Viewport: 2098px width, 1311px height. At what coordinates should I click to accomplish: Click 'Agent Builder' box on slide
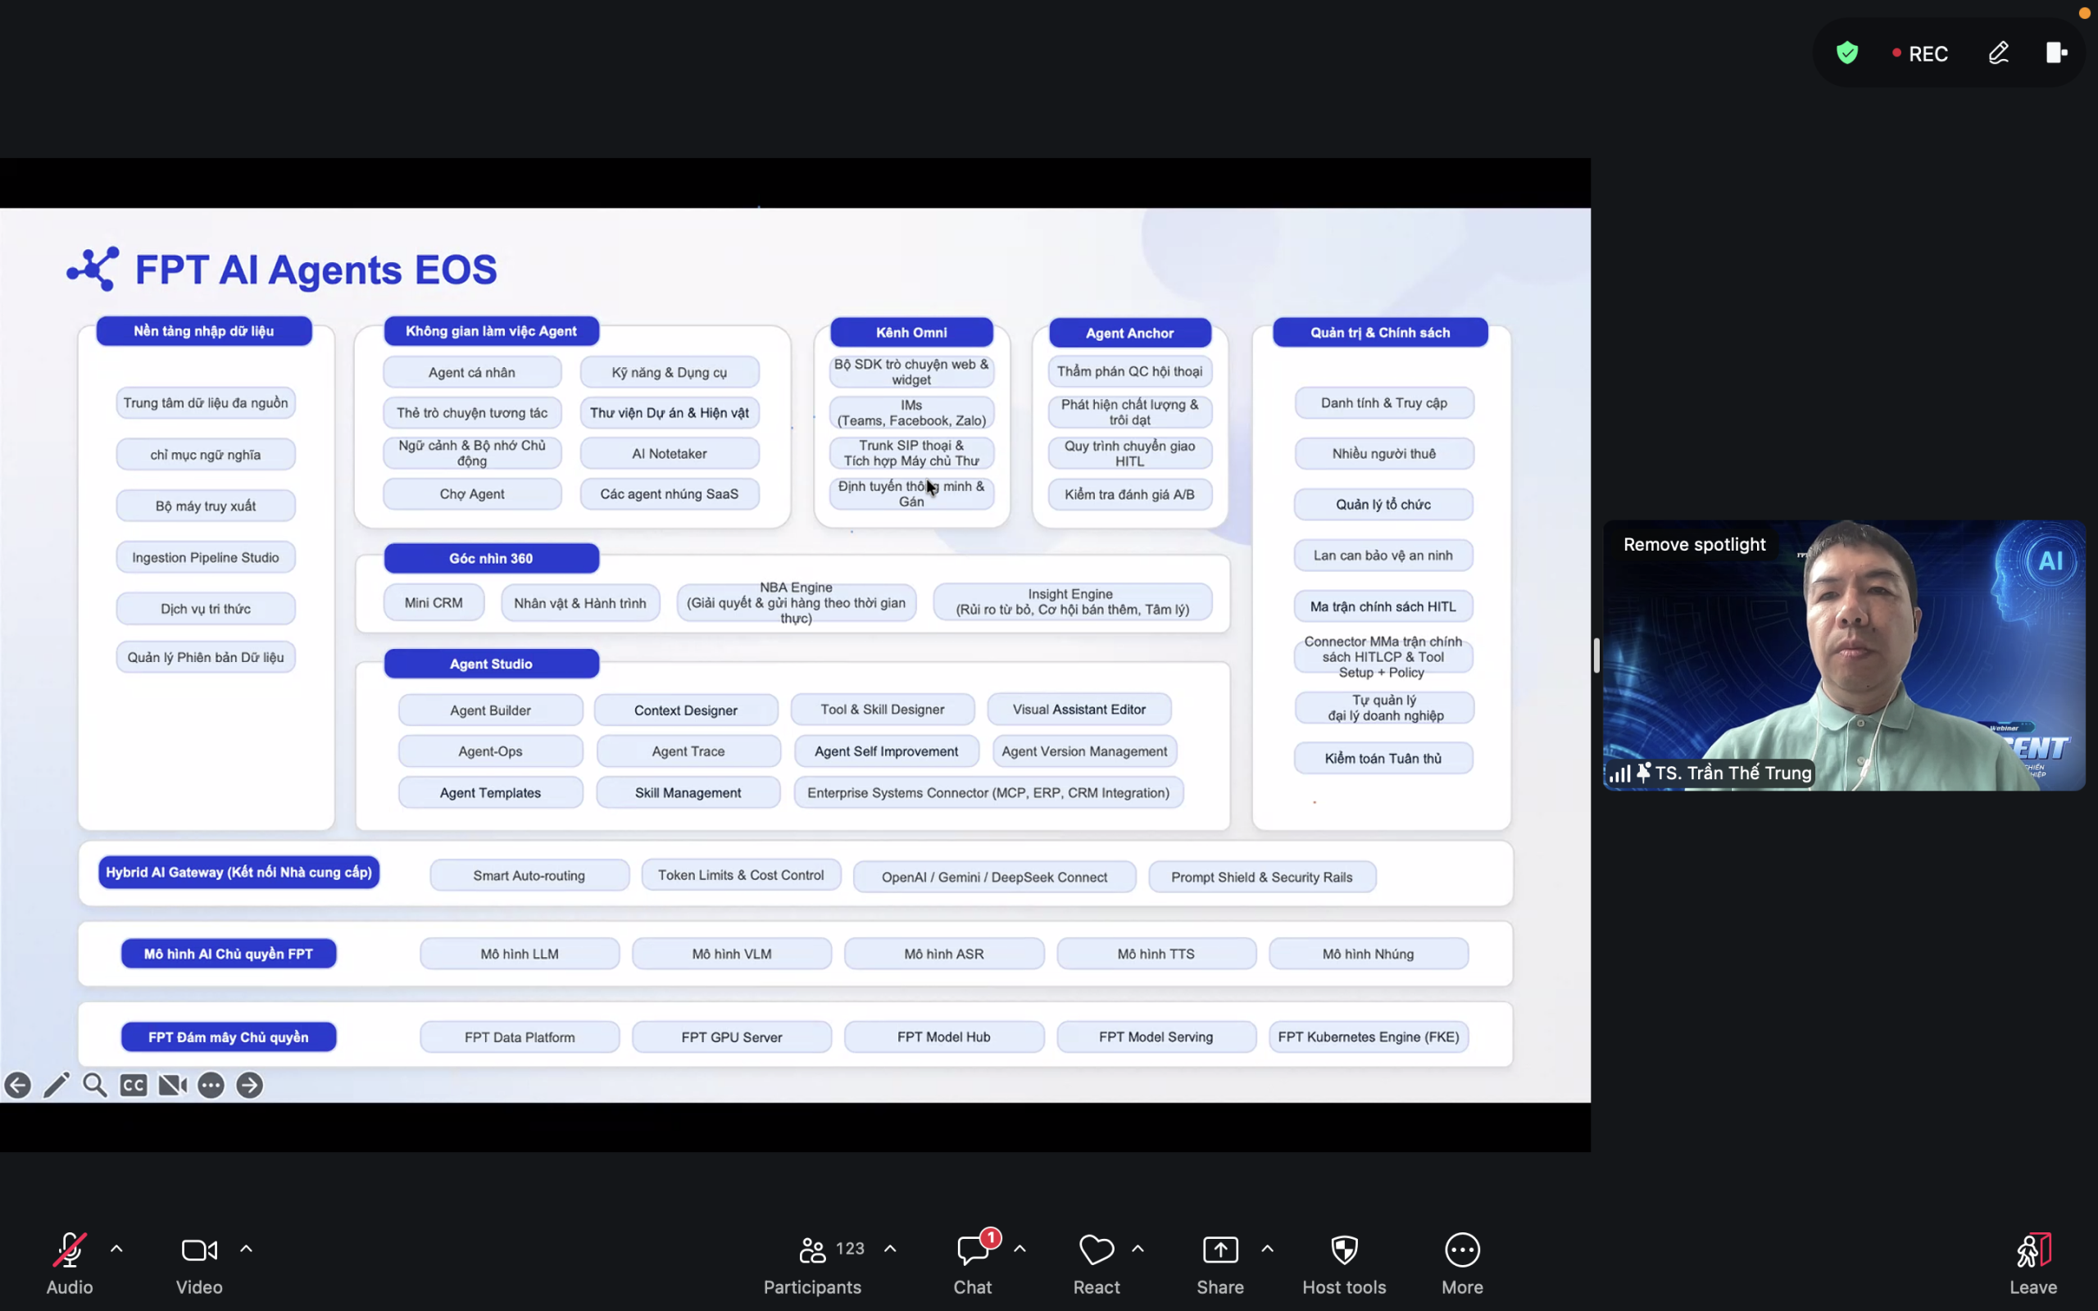coord(491,710)
